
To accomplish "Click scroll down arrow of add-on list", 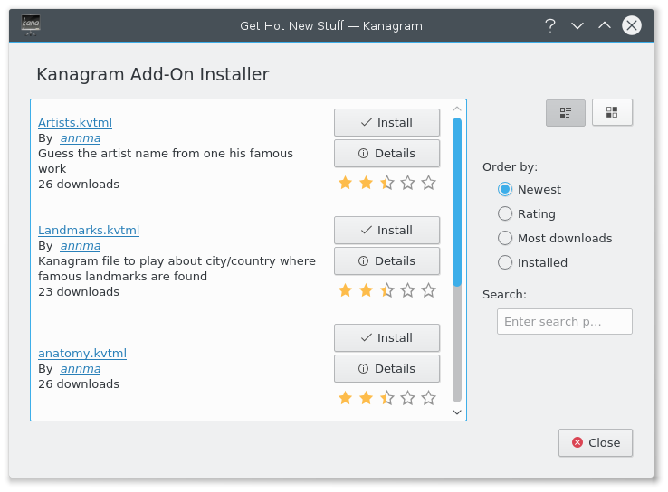I will point(457,412).
